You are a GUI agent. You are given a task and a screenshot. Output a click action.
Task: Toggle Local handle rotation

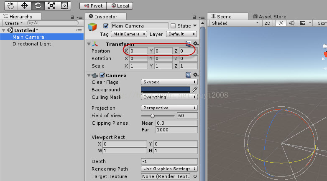tap(120, 6)
